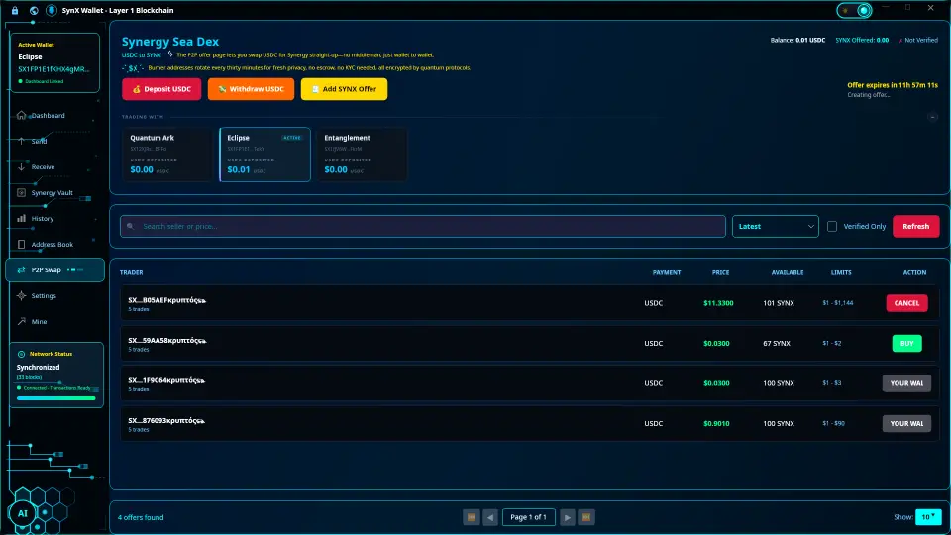951x535 pixels.
Task: Click the PRICE column header
Action: tap(720, 273)
